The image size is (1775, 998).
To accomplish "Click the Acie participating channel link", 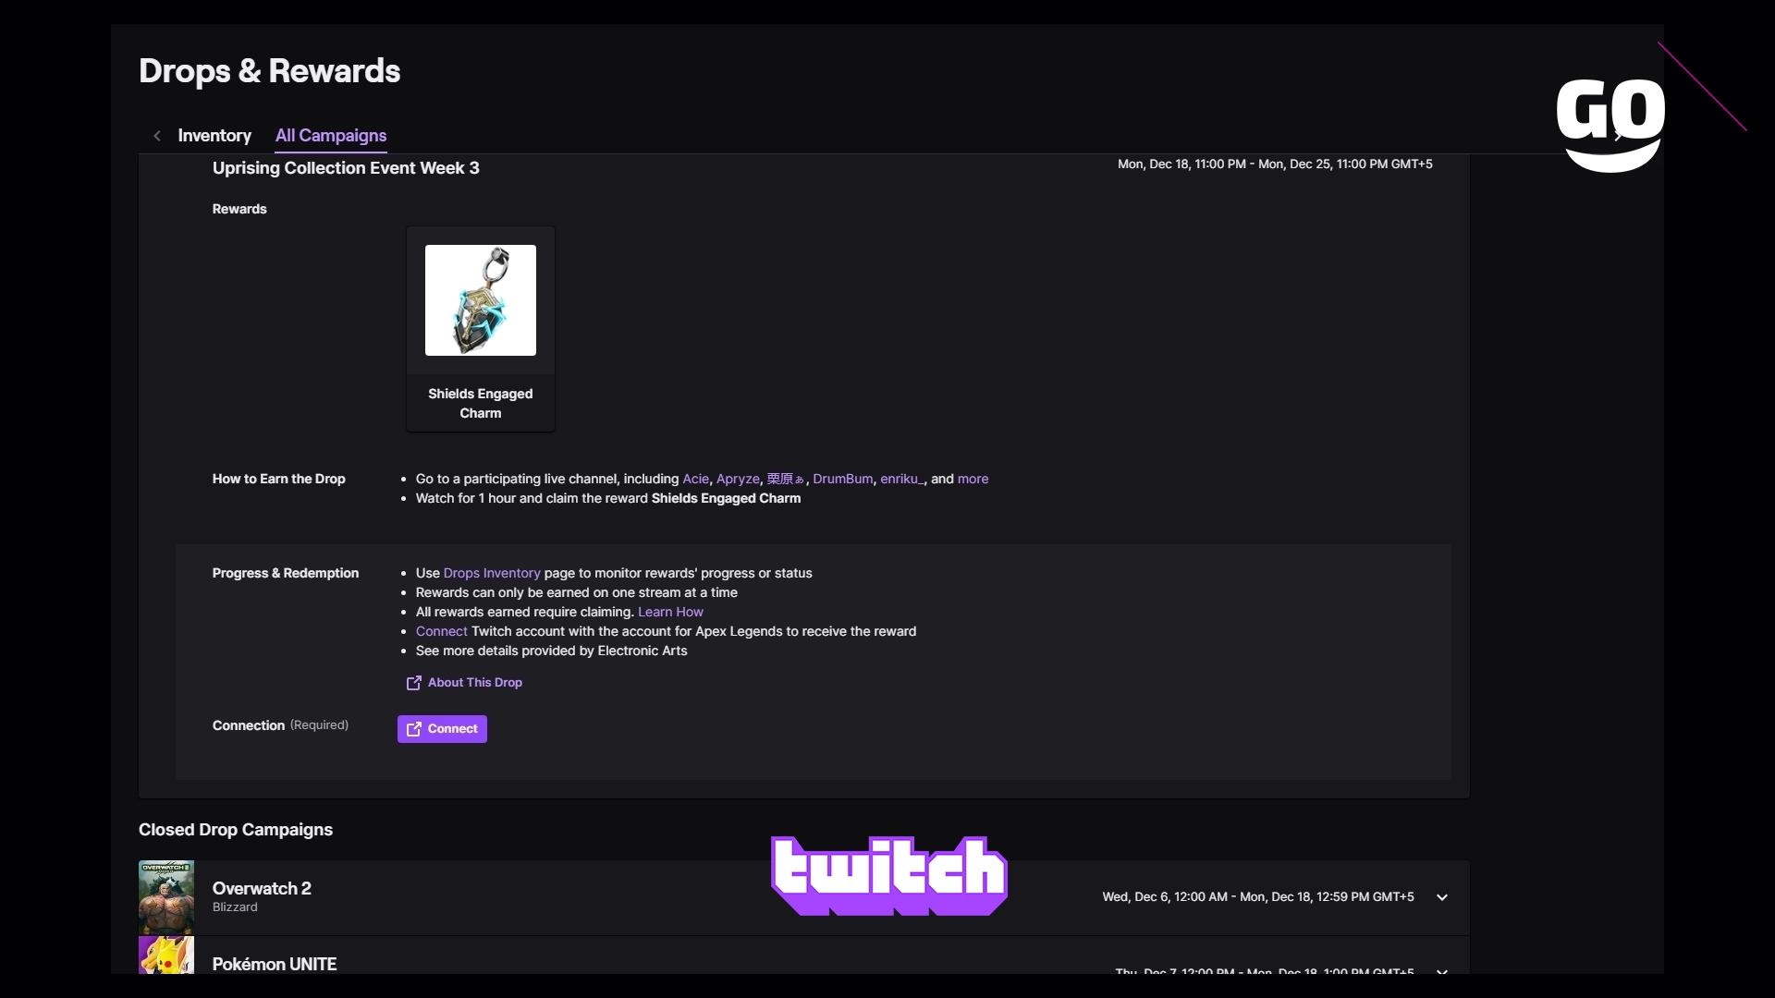I will 693,479.
